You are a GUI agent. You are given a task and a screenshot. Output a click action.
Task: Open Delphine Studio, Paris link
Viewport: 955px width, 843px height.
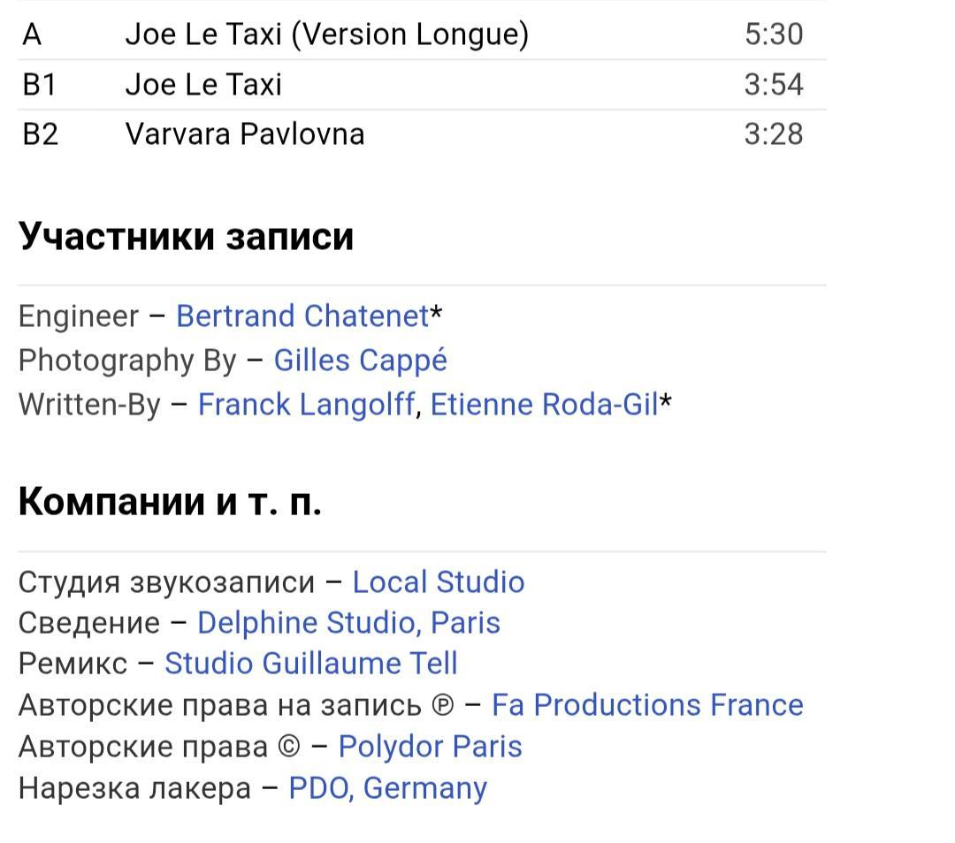tap(349, 623)
